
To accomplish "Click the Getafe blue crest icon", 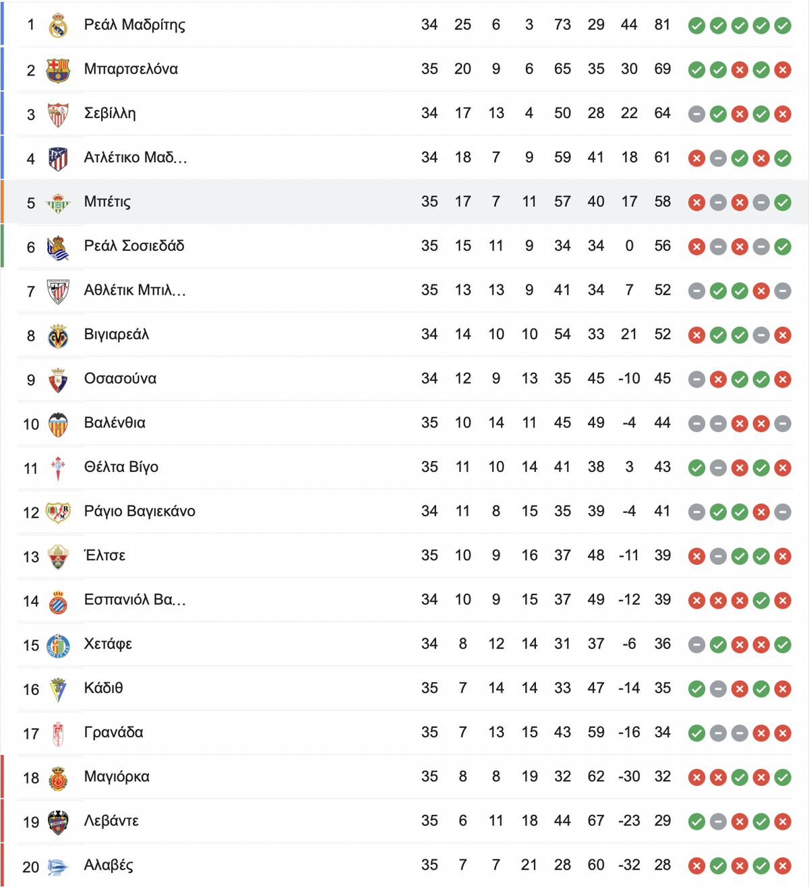I will (x=58, y=645).
